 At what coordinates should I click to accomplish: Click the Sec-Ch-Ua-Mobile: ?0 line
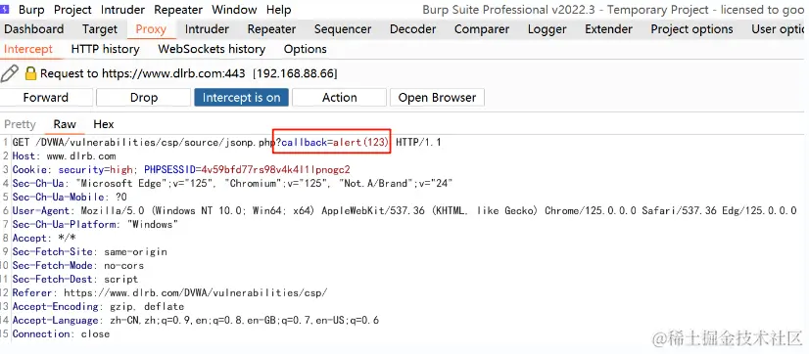point(70,197)
